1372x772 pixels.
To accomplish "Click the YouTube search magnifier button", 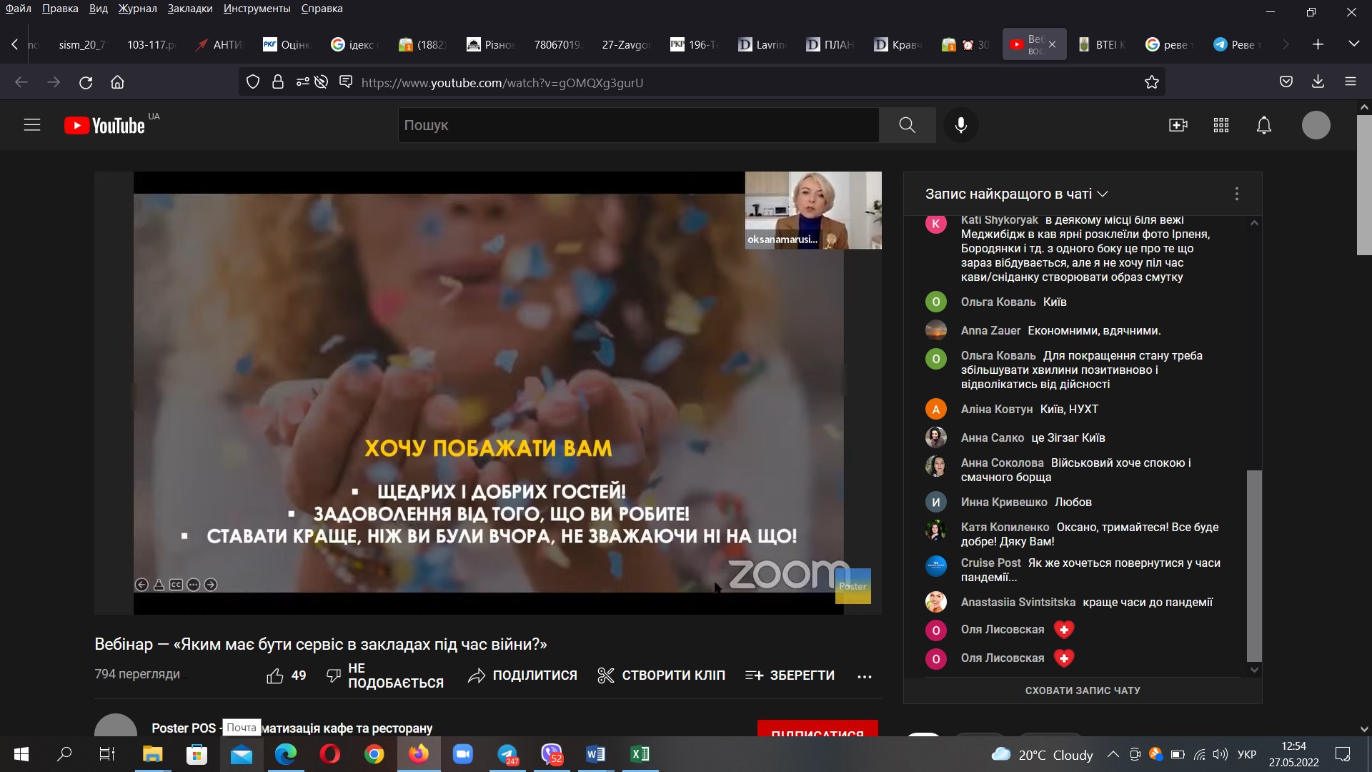I will tap(907, 125).
